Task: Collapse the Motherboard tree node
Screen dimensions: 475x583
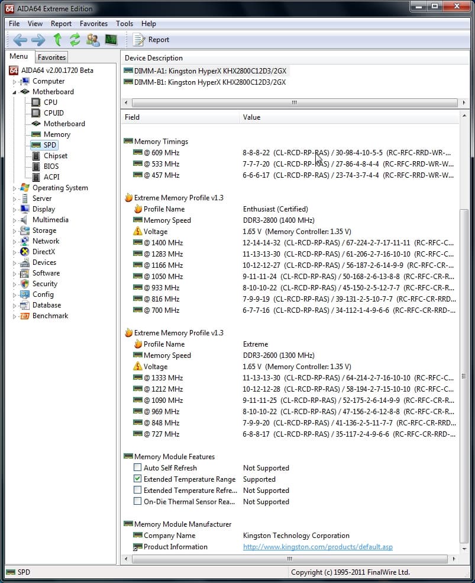Action: (x=14, y=92)
